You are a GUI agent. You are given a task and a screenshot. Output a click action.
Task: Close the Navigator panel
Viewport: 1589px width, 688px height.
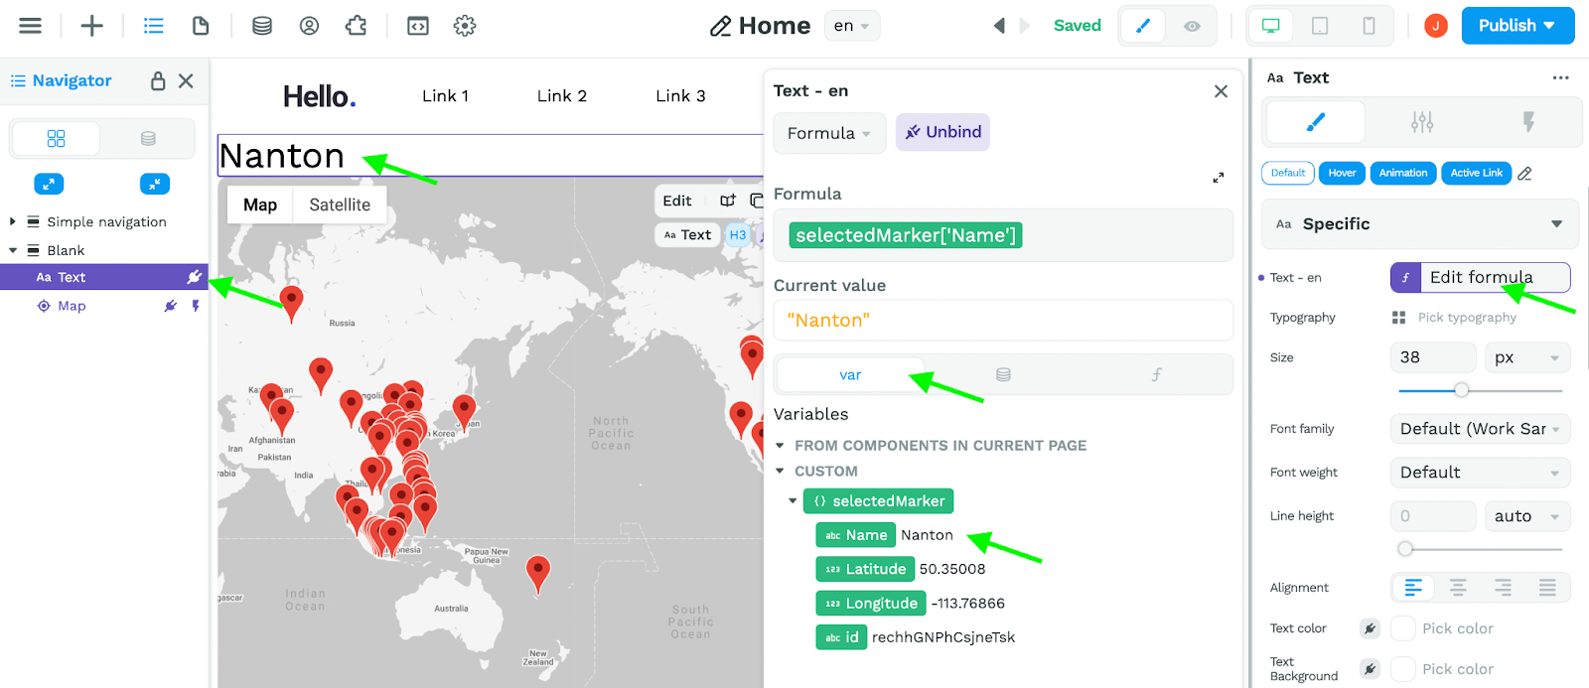pos(186,80)
